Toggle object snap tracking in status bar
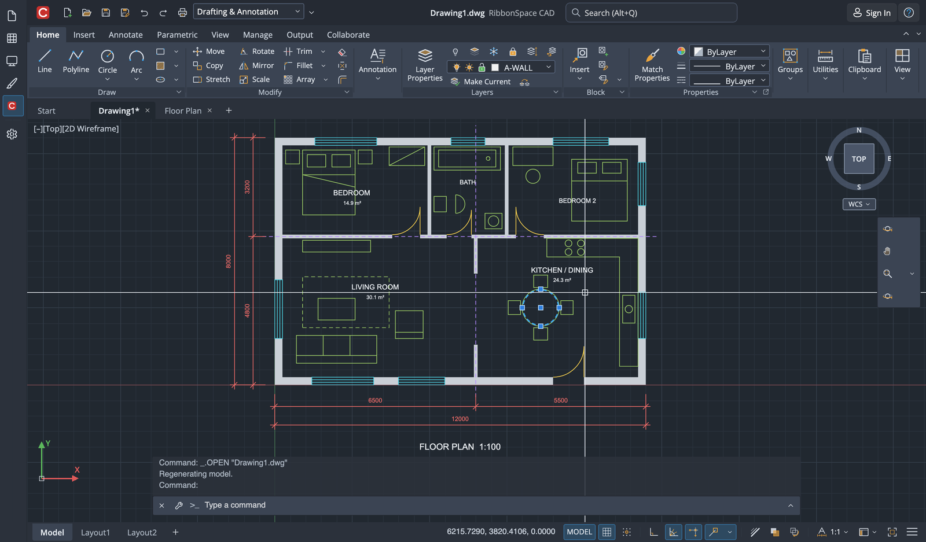The width and height of the screenshot is (926, 542). point(694,532)
